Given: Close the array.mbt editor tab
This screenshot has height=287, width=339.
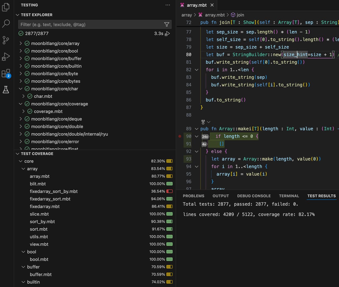Looking at the screenshot, I should [x=212, y=5].
